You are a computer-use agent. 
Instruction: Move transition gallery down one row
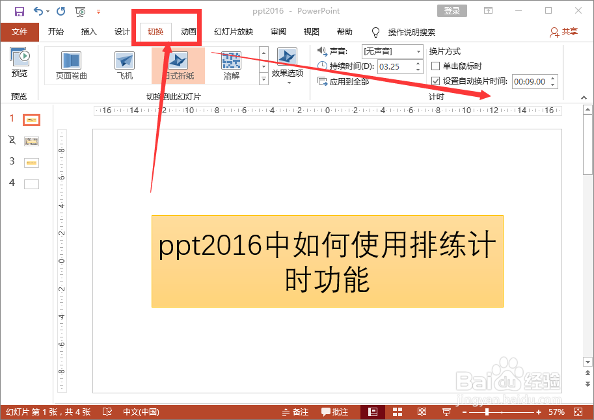pyautogui.click(x=264, y=66)
